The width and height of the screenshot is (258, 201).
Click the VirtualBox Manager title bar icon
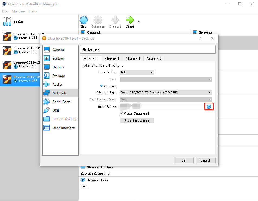click(4, 4)
